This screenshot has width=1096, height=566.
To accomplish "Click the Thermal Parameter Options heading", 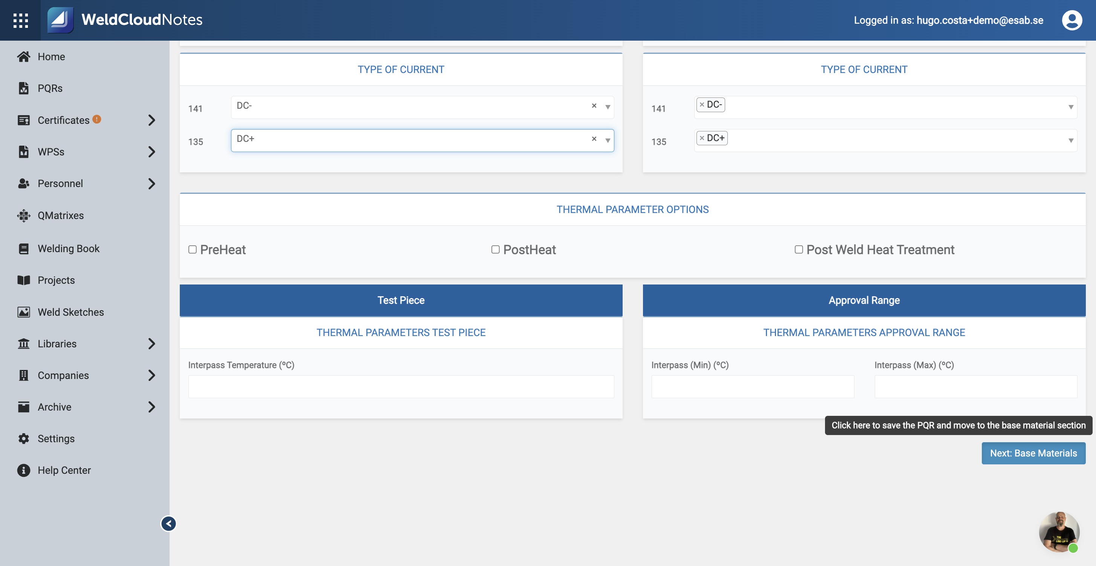I will 632,210.
